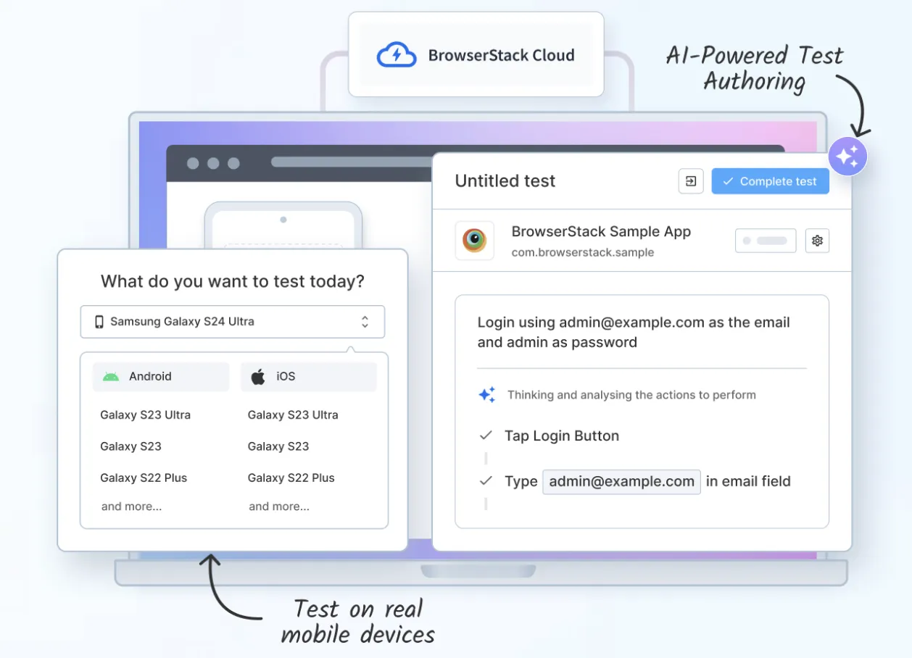The width and height of the screenshot is (912, 658).
Task: Click the Complete test button
Action: [x=770, y=181]
